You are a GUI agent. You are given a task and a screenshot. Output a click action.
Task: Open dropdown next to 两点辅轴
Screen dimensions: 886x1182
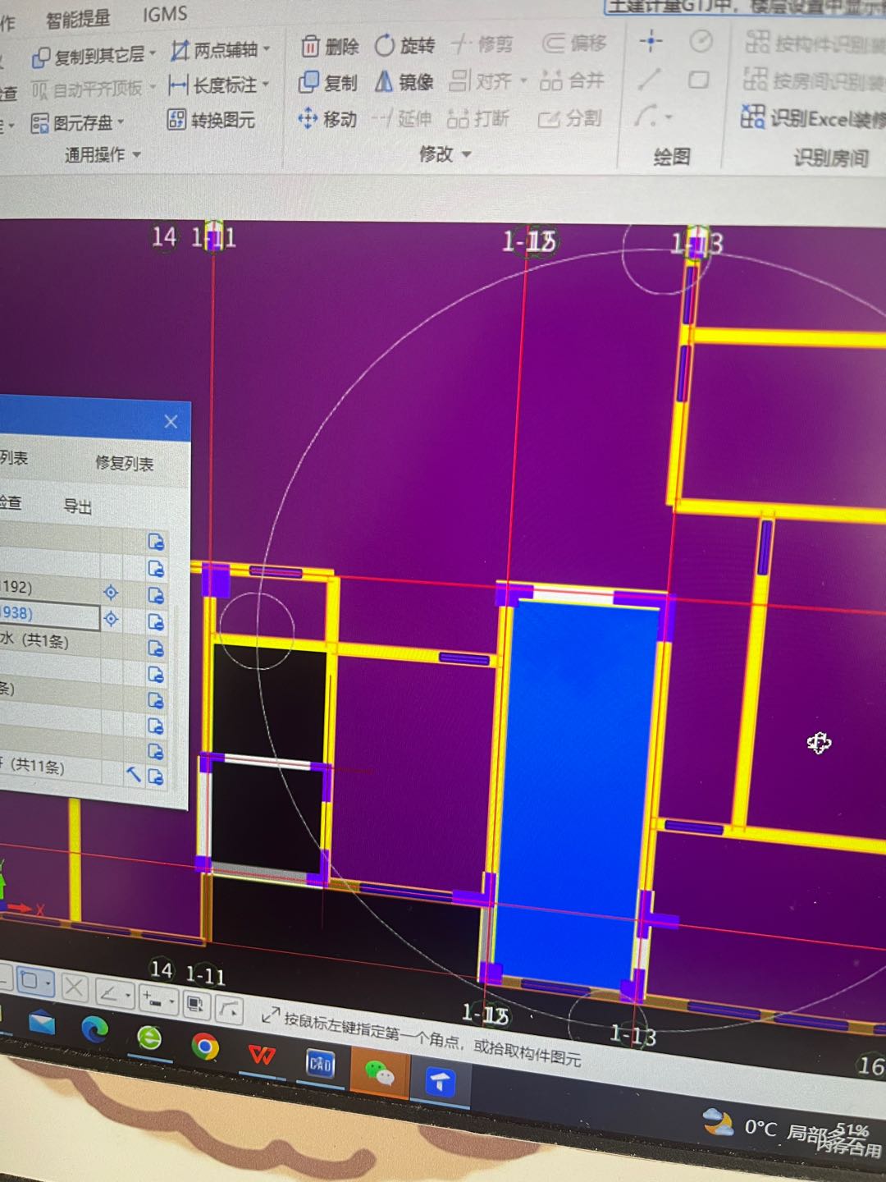[x=267, y=50]
